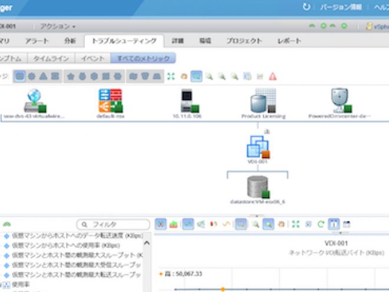Toggle the folder-shaped badge filter icon
Viewport: 389px width, 292px height.
click(133, 76)
